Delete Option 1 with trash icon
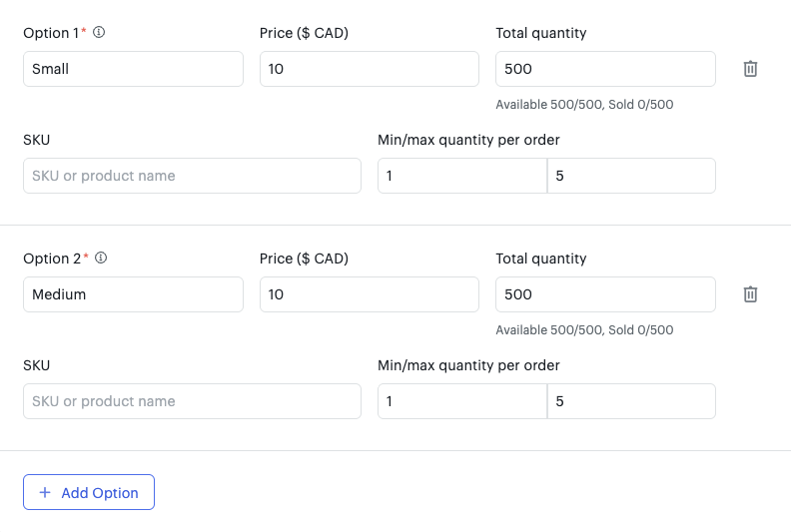This screenshot has width=791, height=532. [x=750, y=69]
